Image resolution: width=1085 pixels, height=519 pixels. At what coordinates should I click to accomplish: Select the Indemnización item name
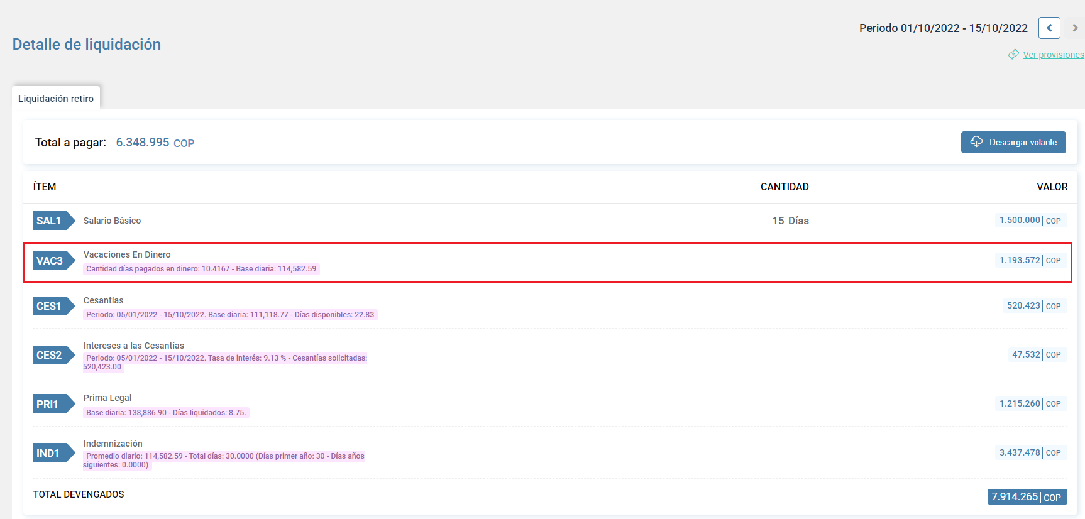pyautogui.click(x=113, y=444)
